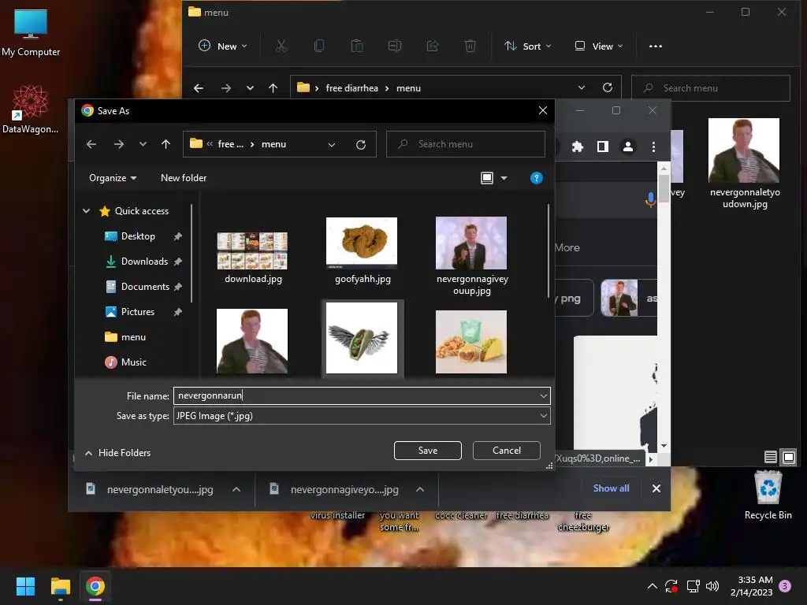Click the taskbar volume speaker icon
This screenshot has width=807, height=605.
(x=712, y=586)
